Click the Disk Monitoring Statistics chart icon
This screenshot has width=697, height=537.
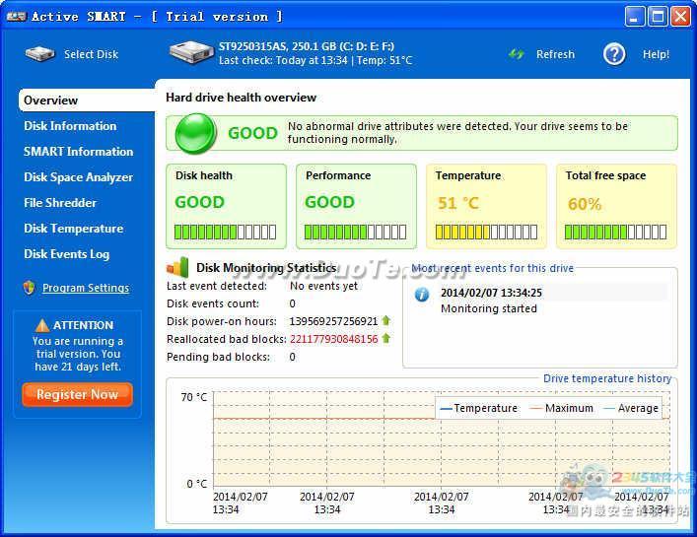[177, 267]
